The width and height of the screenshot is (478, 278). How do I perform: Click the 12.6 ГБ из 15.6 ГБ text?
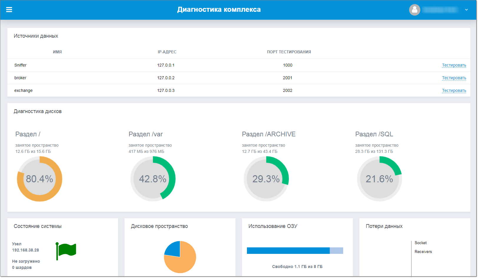pyautogui.click(x=33, y=151)
